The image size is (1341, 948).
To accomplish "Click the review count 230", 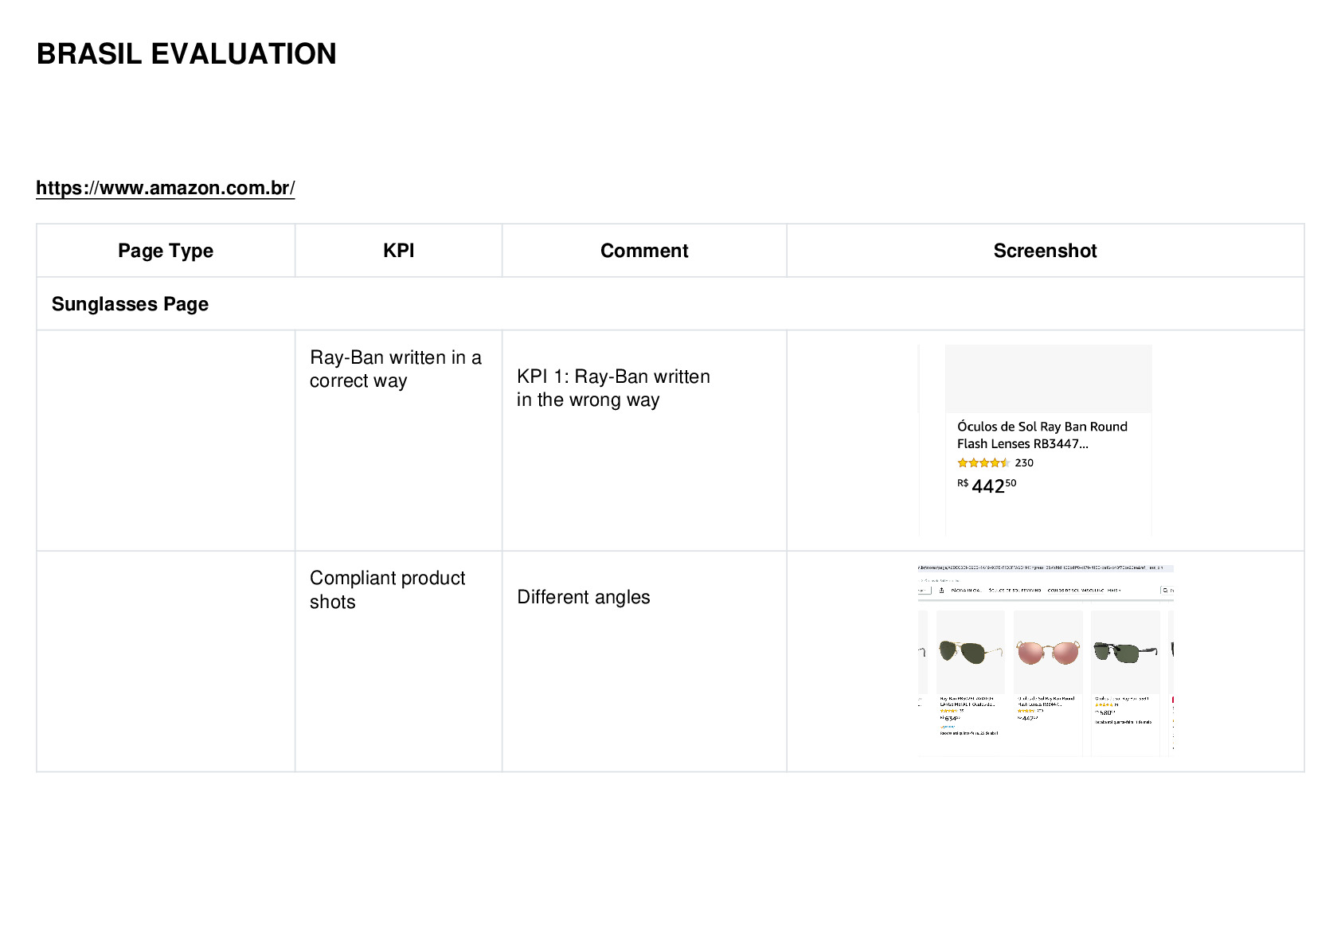I will tap(1024, 462).
